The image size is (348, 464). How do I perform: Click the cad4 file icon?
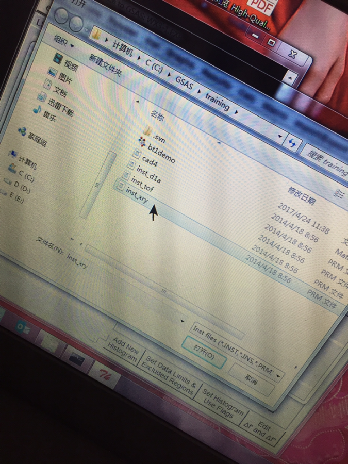coord(137,154)
